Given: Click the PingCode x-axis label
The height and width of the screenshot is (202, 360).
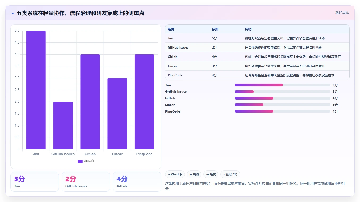Looking at the screenshot, I should (x=144, y=154).
